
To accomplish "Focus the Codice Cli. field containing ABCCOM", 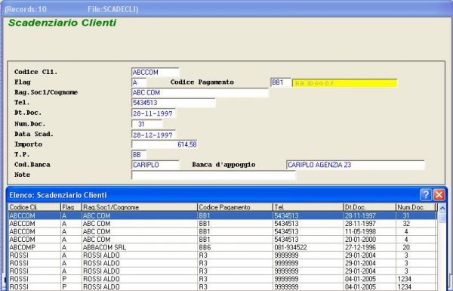I will click(155, 72).
